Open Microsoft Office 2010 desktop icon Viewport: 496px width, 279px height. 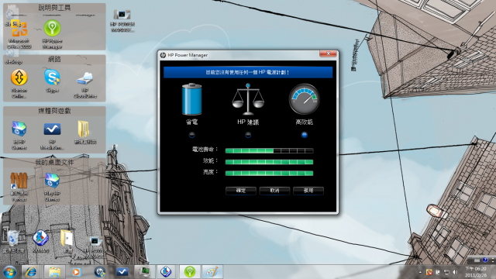coord(19,34)
